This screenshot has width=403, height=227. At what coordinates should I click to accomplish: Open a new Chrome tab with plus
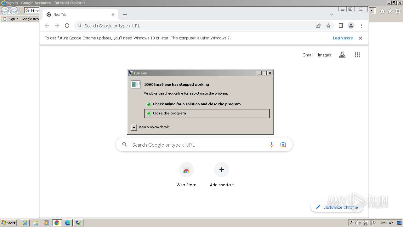(x=125, y=15)
